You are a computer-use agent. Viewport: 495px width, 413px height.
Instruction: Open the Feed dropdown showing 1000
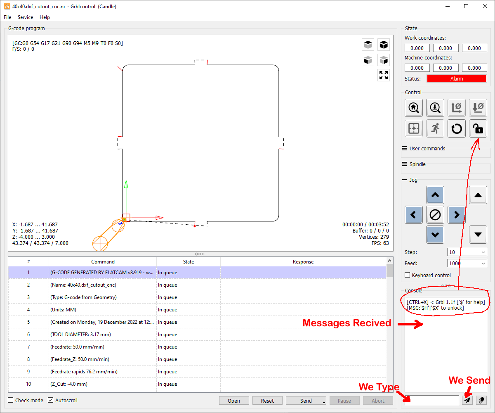(x=467, y=263)
